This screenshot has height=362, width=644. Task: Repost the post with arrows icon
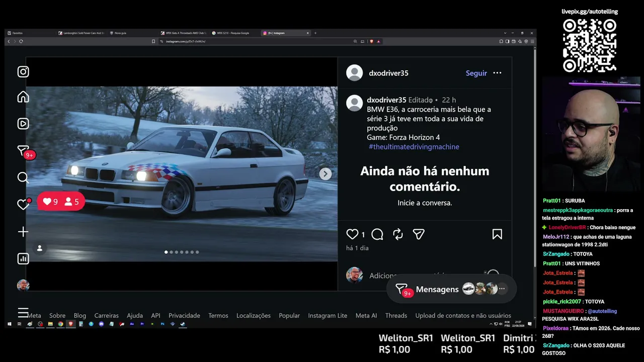pyautogui.click(x=398, y=234)
